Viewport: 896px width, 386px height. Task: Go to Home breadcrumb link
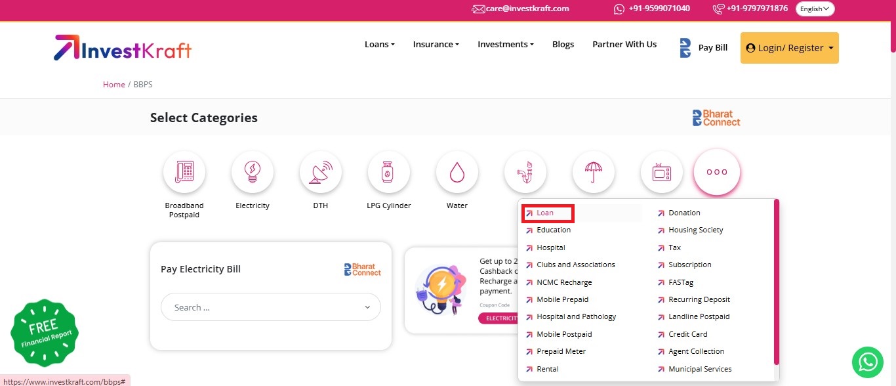(114, 85)
